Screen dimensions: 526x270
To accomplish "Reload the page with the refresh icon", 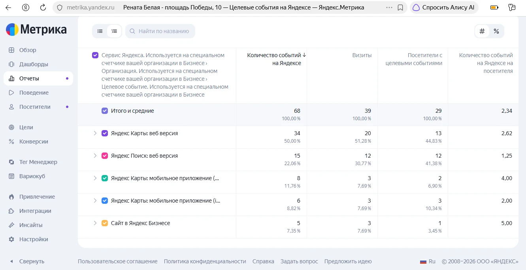I will pos(43,7).
